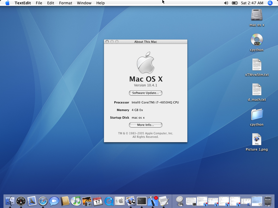
Task: Open the Edit menu
Action: tap(50, 3)
